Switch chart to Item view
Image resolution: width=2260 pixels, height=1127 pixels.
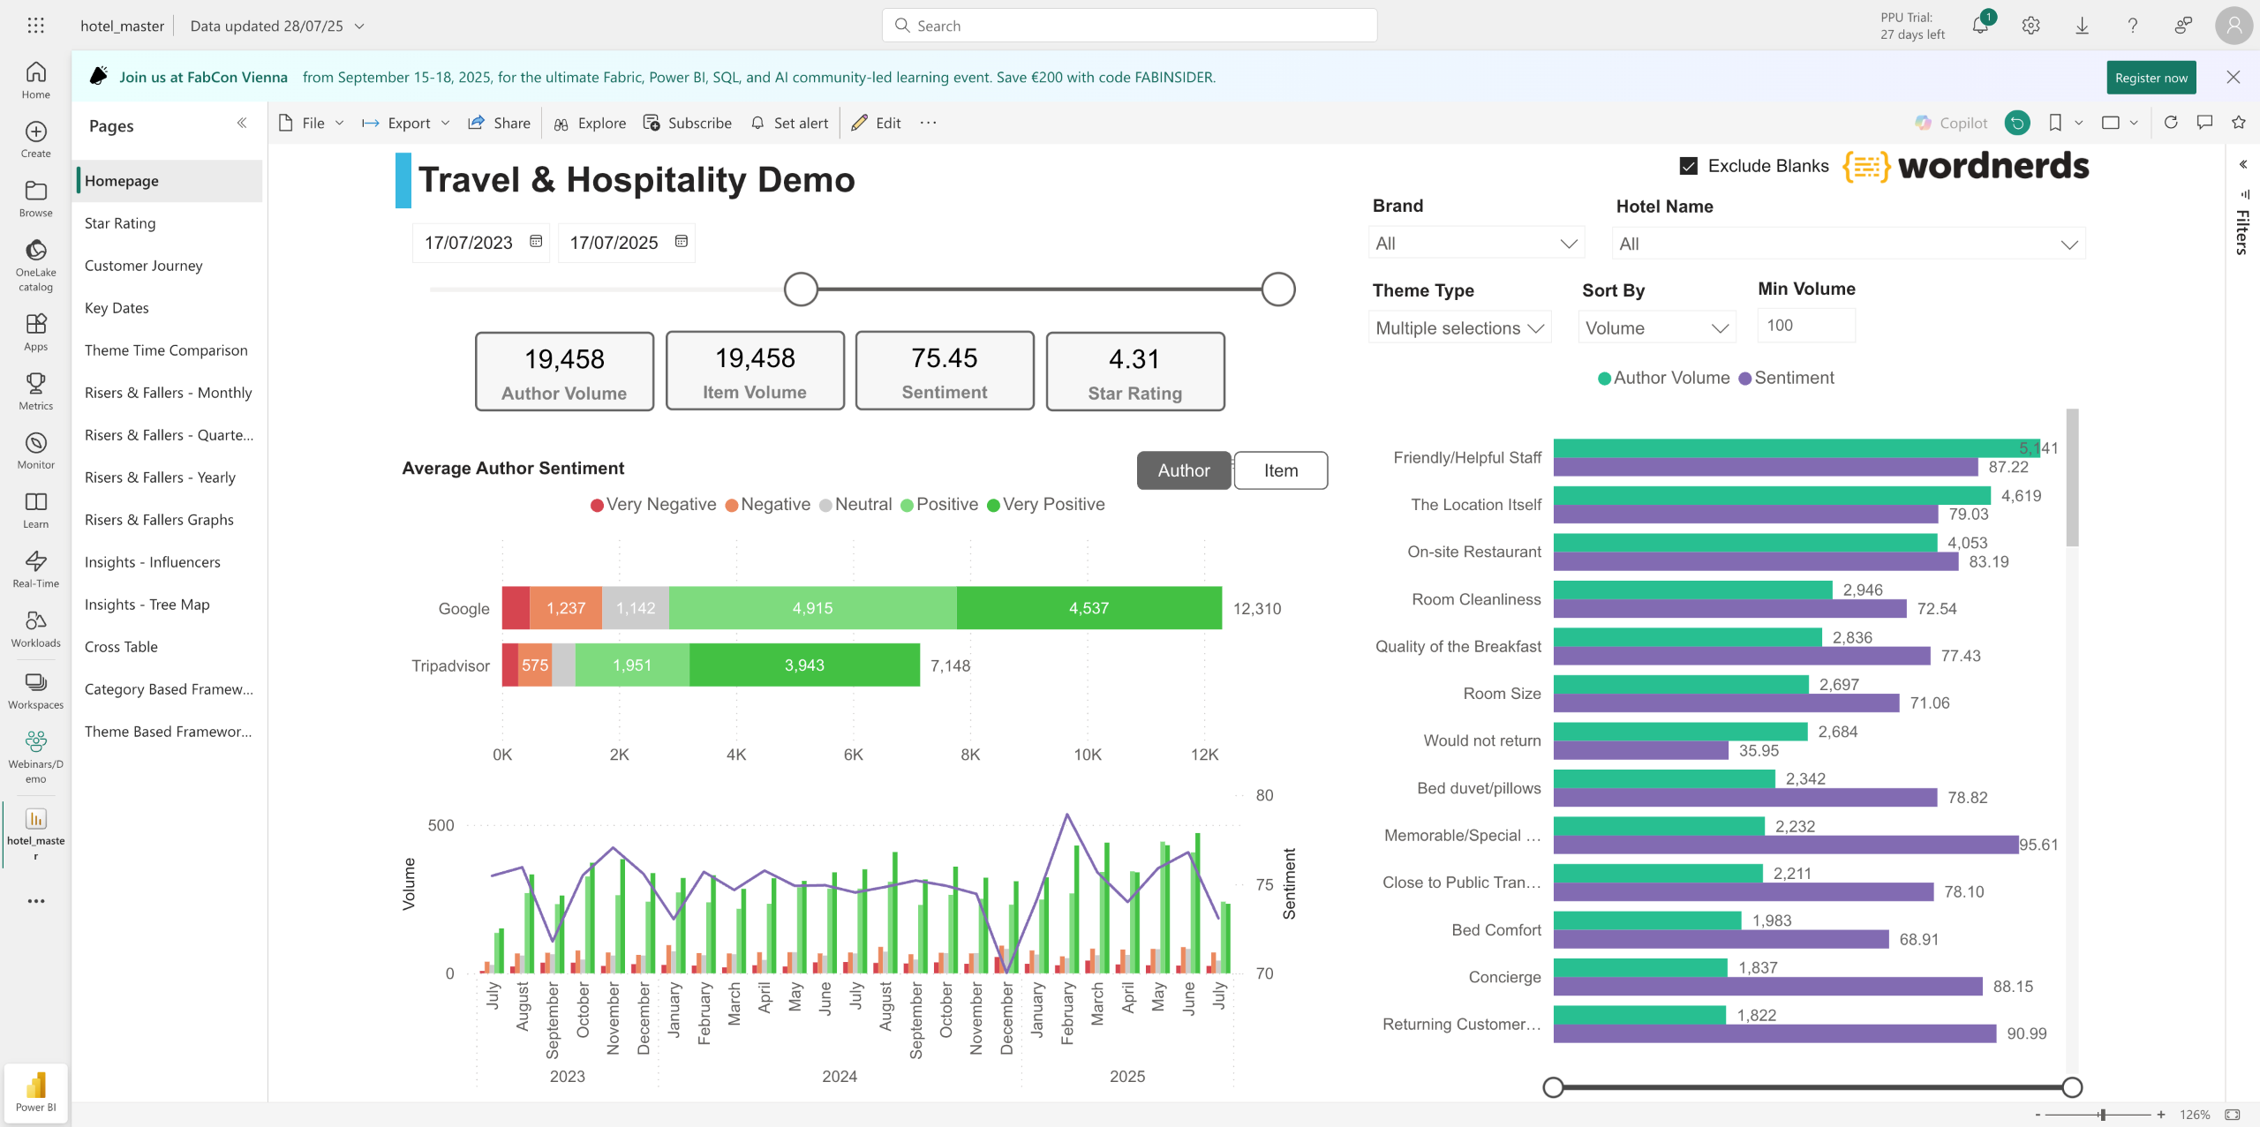tap(1280, 470)
